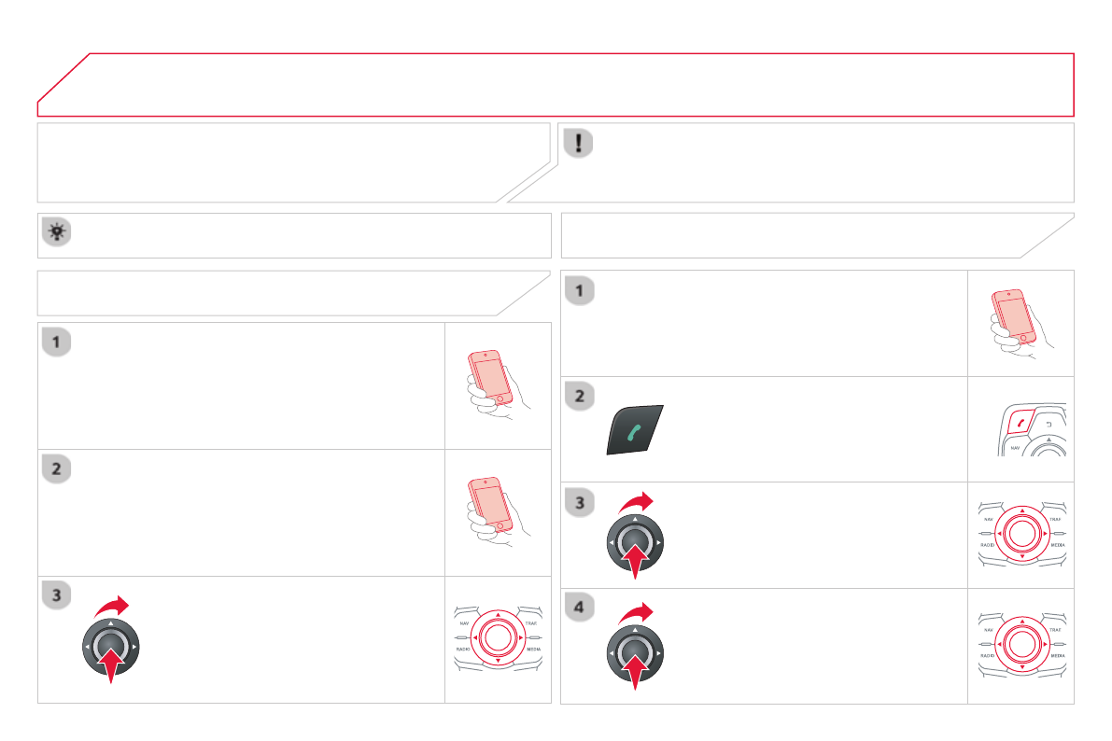The image size is (1112, 741).
Task: Click the rotary knob in the three-step procedure
Action: 110,646
